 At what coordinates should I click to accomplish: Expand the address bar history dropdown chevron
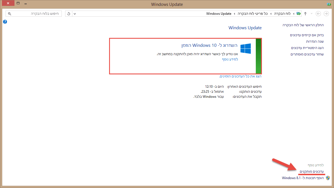(75, 14)
